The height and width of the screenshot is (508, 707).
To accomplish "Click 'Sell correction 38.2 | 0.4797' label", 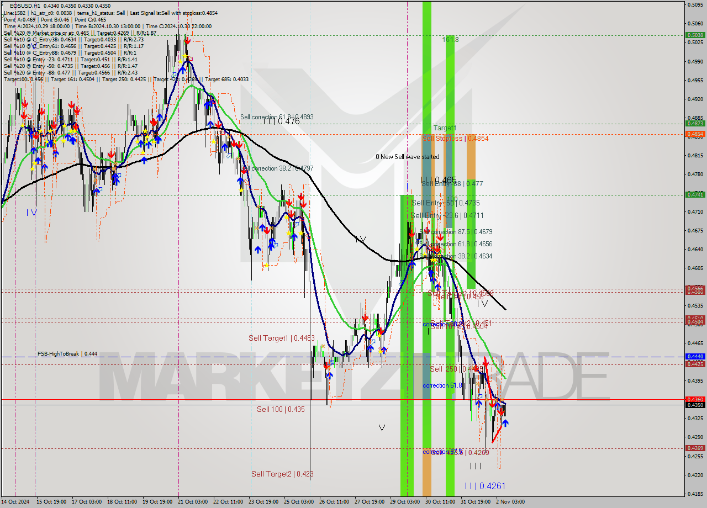I will (x=277, y=168).
